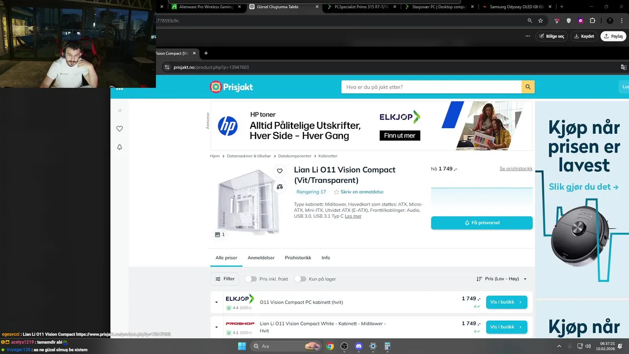Open the browser three-dot menu

(621, 21)
